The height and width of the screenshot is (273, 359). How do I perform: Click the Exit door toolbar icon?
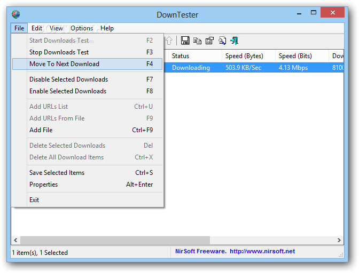[234, 41]
